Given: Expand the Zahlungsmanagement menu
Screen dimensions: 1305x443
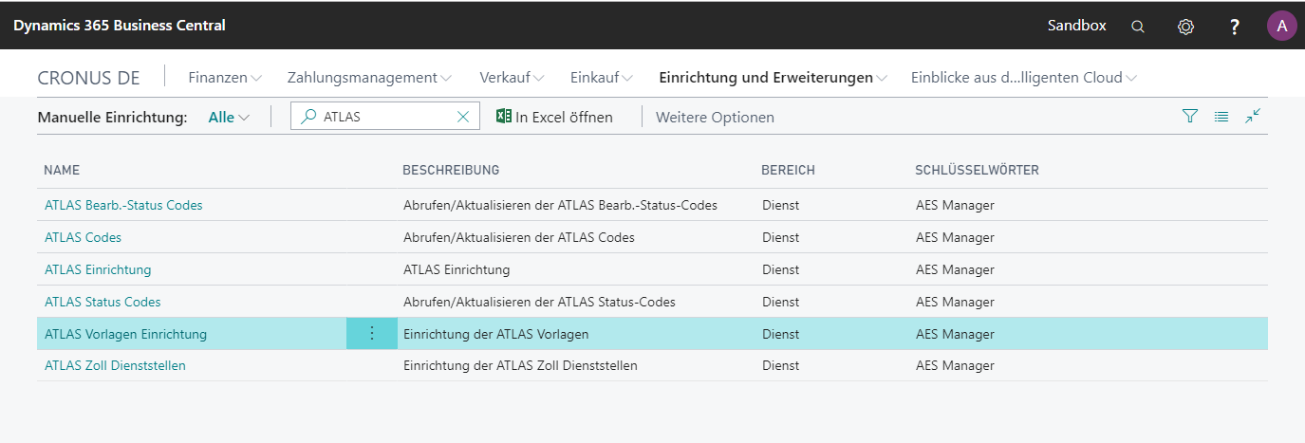Looking at the screenshot, I should [369, 78].
